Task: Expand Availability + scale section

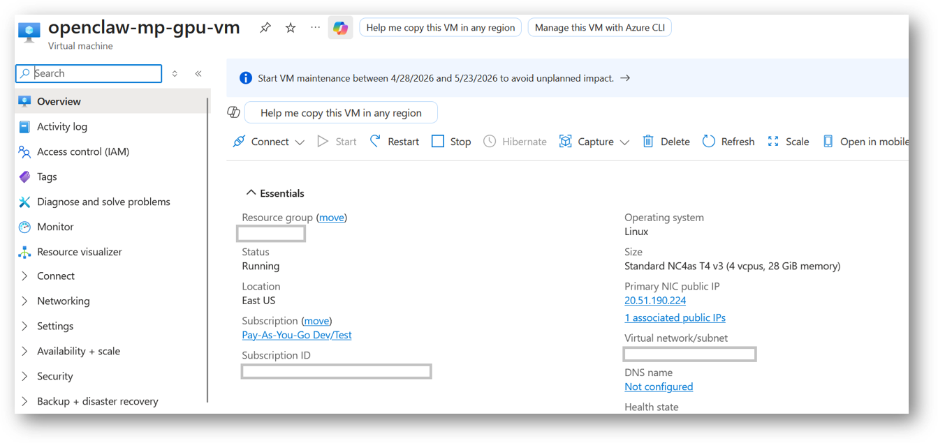Action: pyautogui.click(x=24, y=352)
